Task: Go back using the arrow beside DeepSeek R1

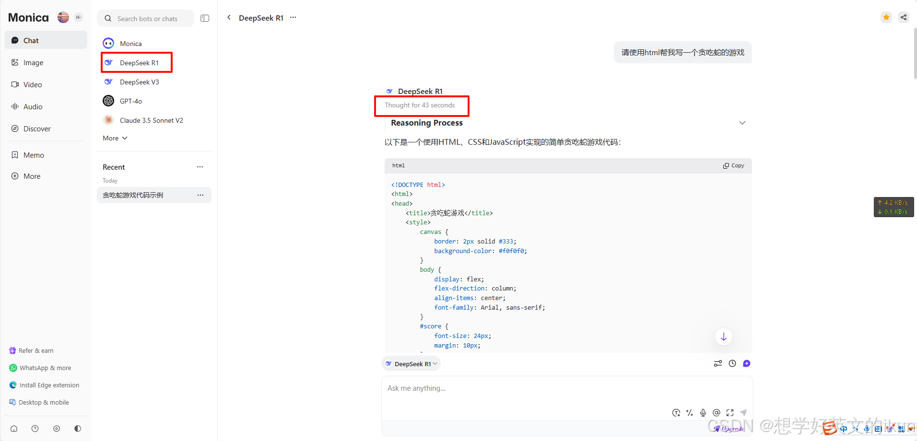Action: [x=229, y=17]
